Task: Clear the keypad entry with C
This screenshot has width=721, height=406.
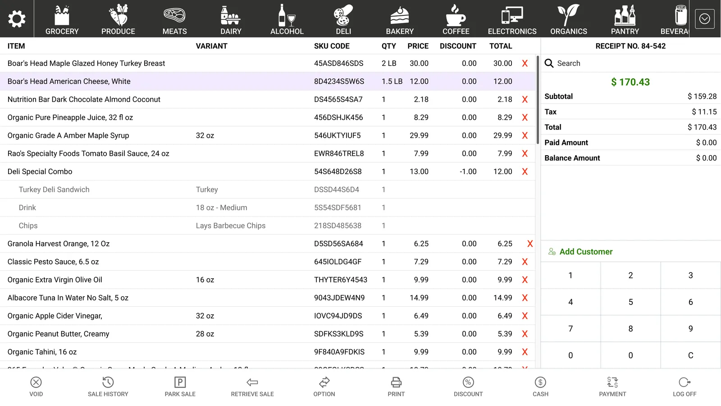Action: pos(691,355)
